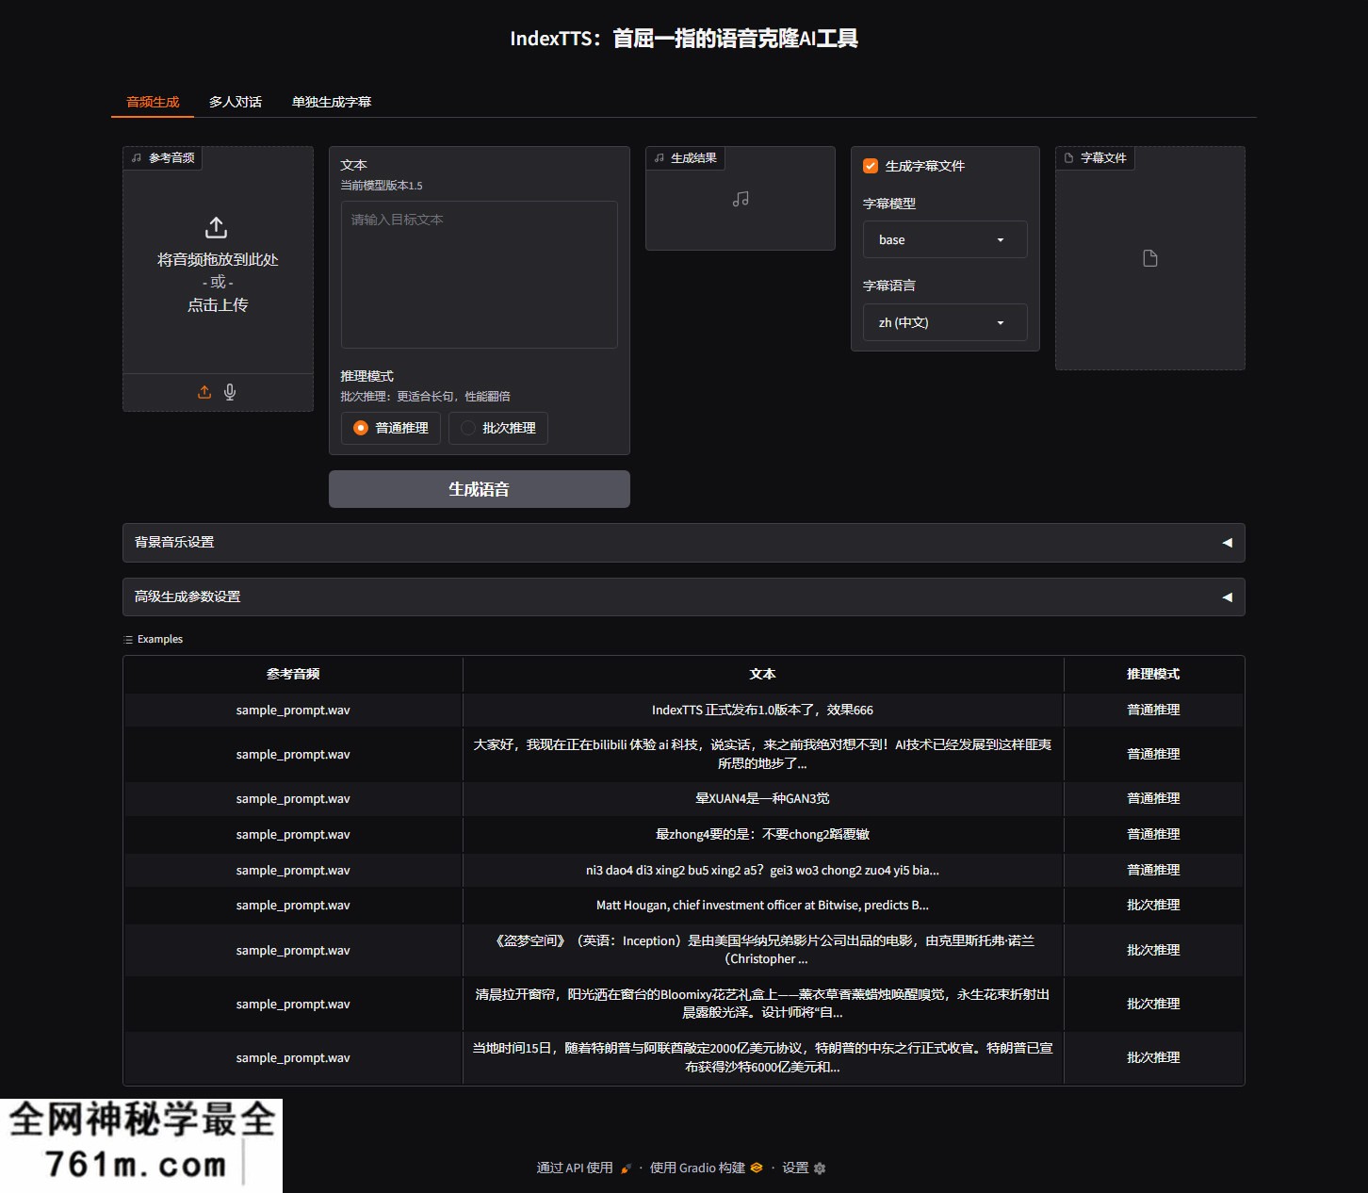Viewport: 1368px width, 1193px height.
Task: Click the music note icon in 生成结果 panel
Action: (741, 199)
